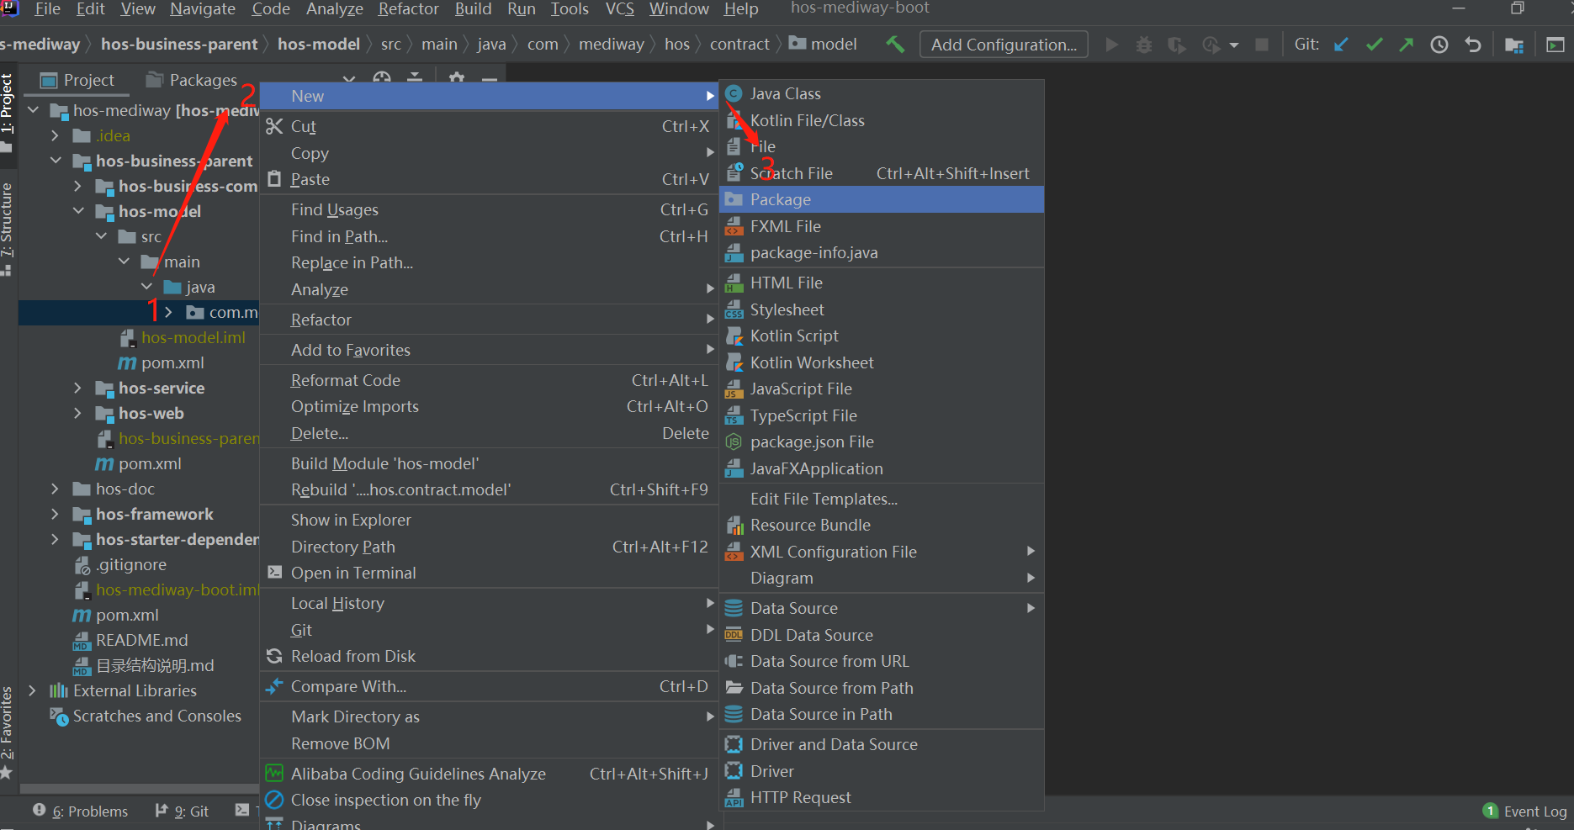Open the VCS menu in menu bar

pos(620,9)
